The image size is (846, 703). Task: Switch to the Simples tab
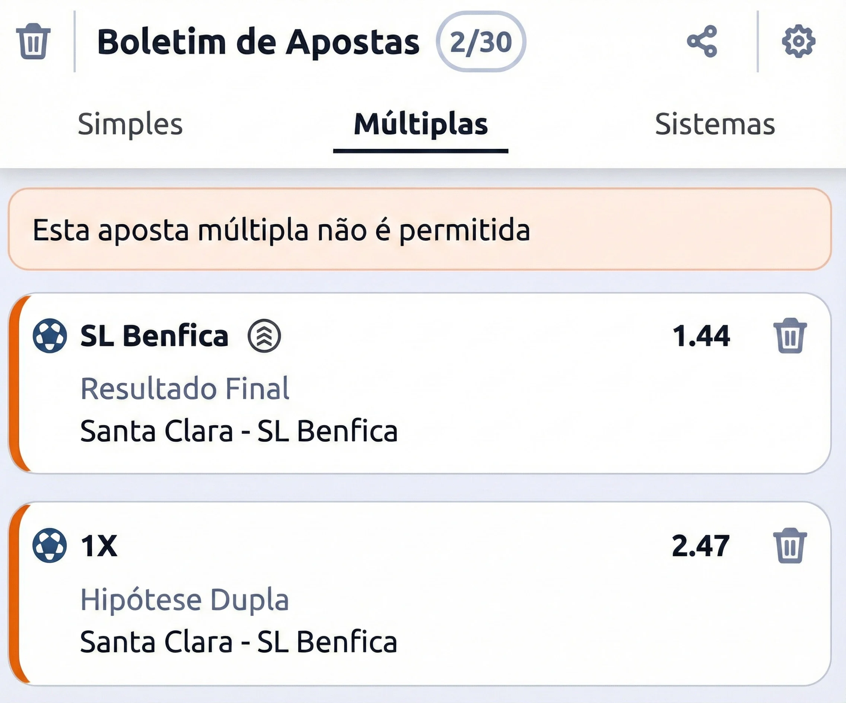point(130,124)
